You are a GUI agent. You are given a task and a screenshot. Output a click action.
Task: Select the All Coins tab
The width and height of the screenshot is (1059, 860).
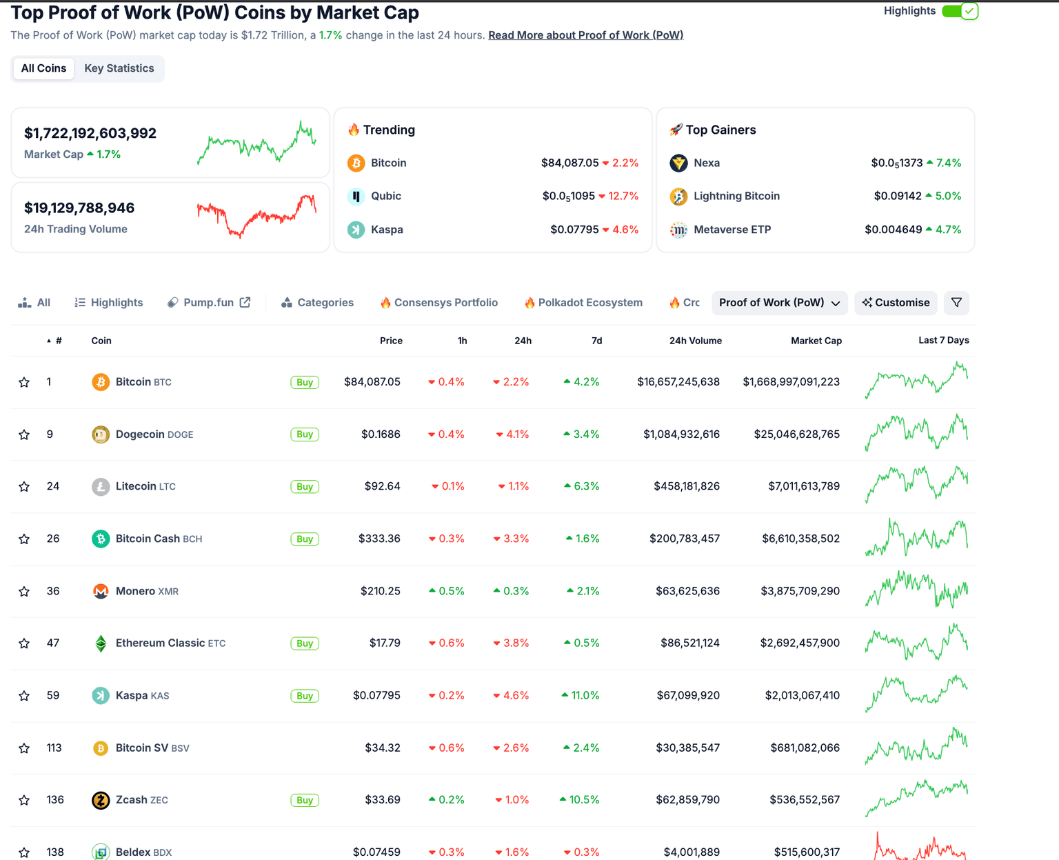tap(43, 68)
